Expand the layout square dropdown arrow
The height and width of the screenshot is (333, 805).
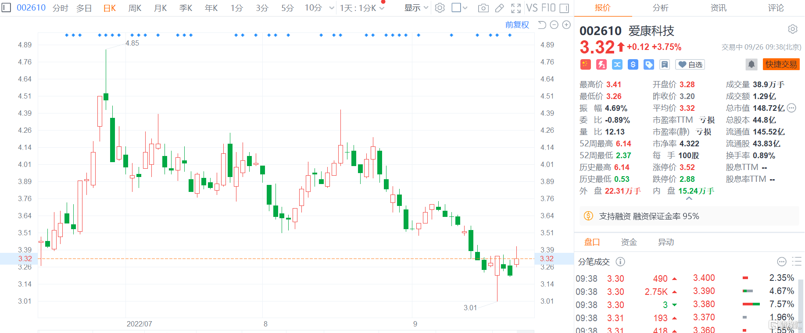coord(465,8)
